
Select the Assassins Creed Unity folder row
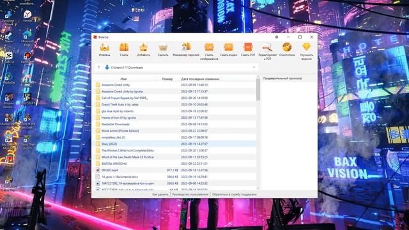[x=174, y=85]
